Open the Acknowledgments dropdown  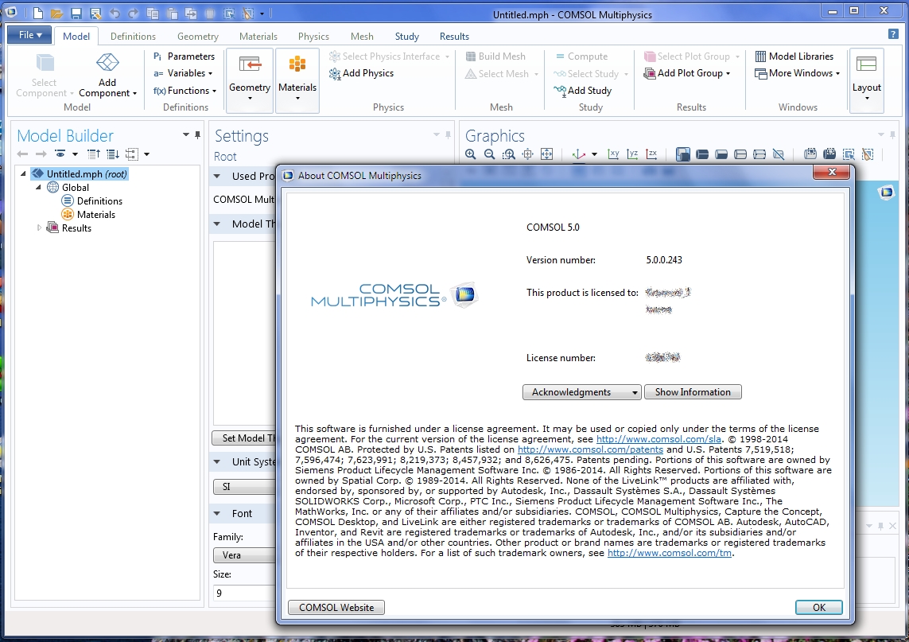pyautogui.click(x=581, y=392)
